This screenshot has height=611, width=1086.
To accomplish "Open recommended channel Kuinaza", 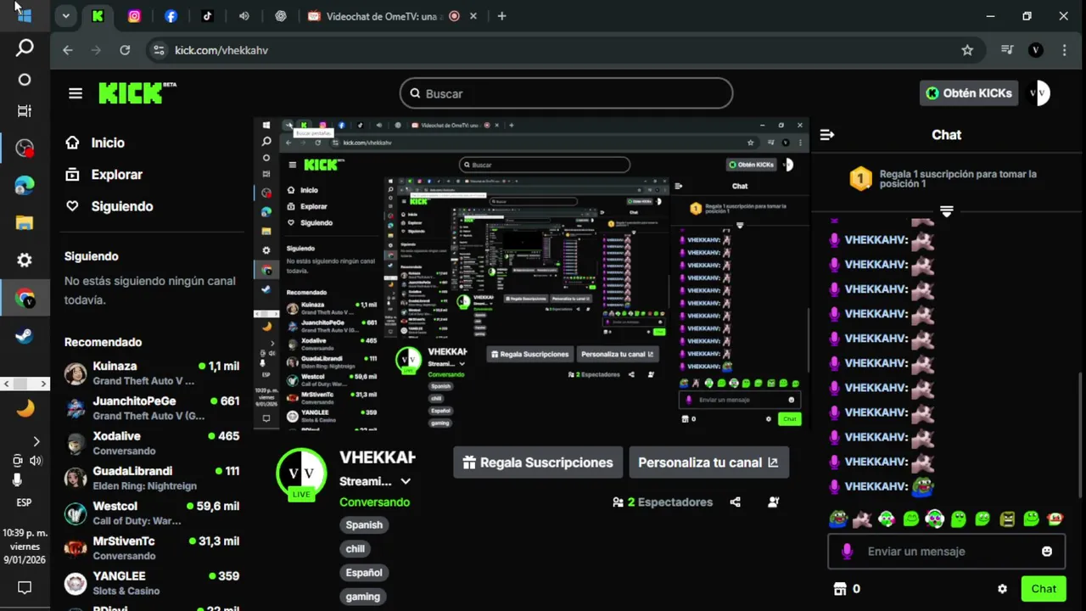I will (152, 373).
